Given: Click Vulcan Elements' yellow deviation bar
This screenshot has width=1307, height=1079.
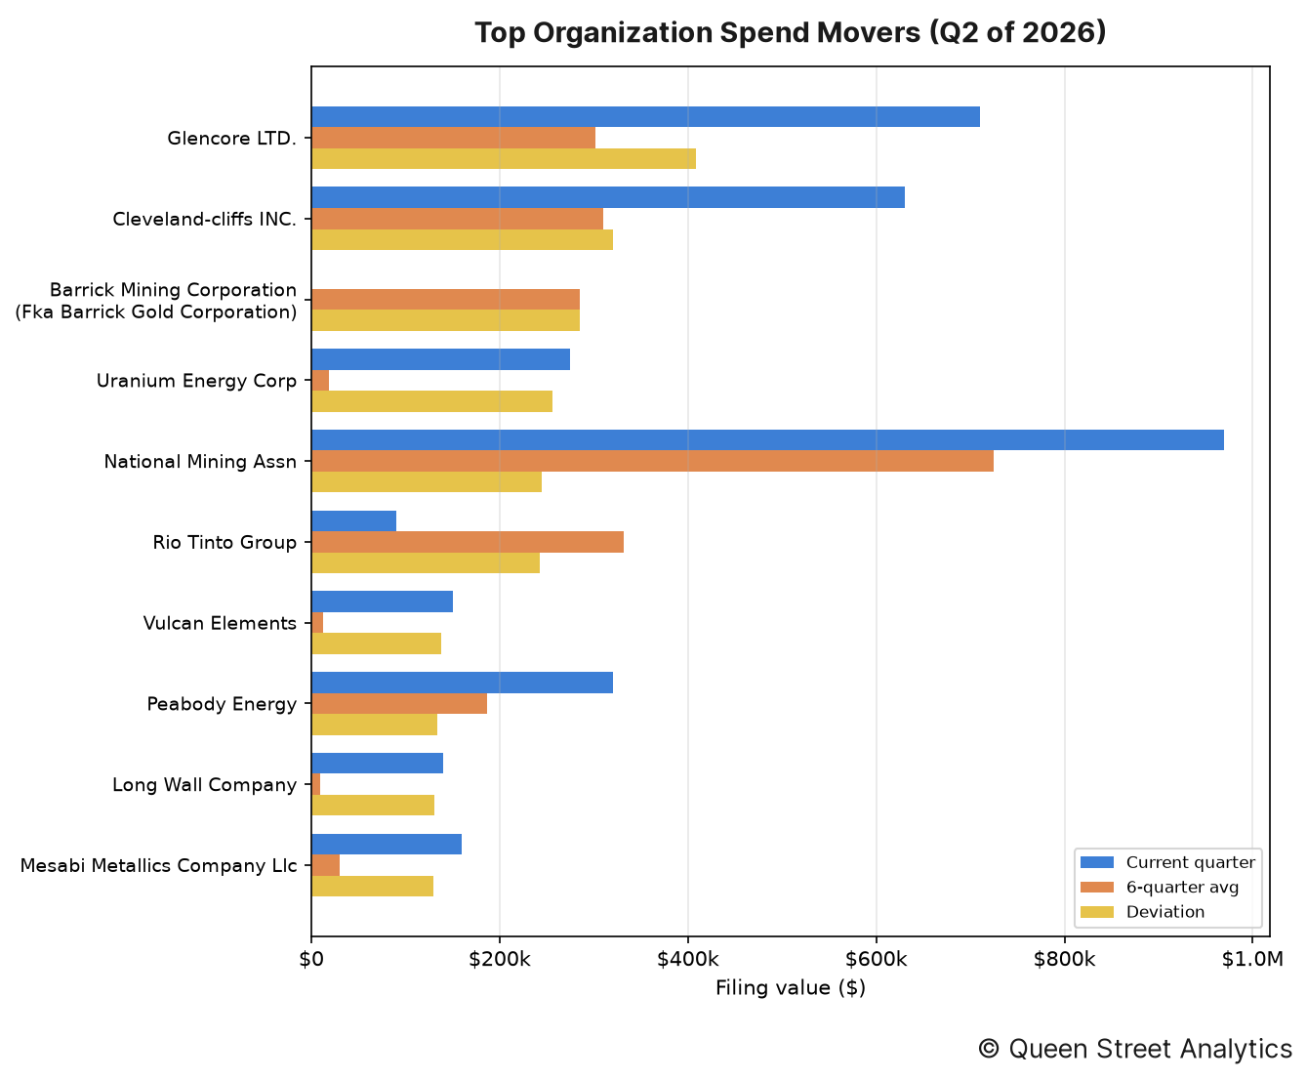Looking at the screenshot, I should [377, 643].
